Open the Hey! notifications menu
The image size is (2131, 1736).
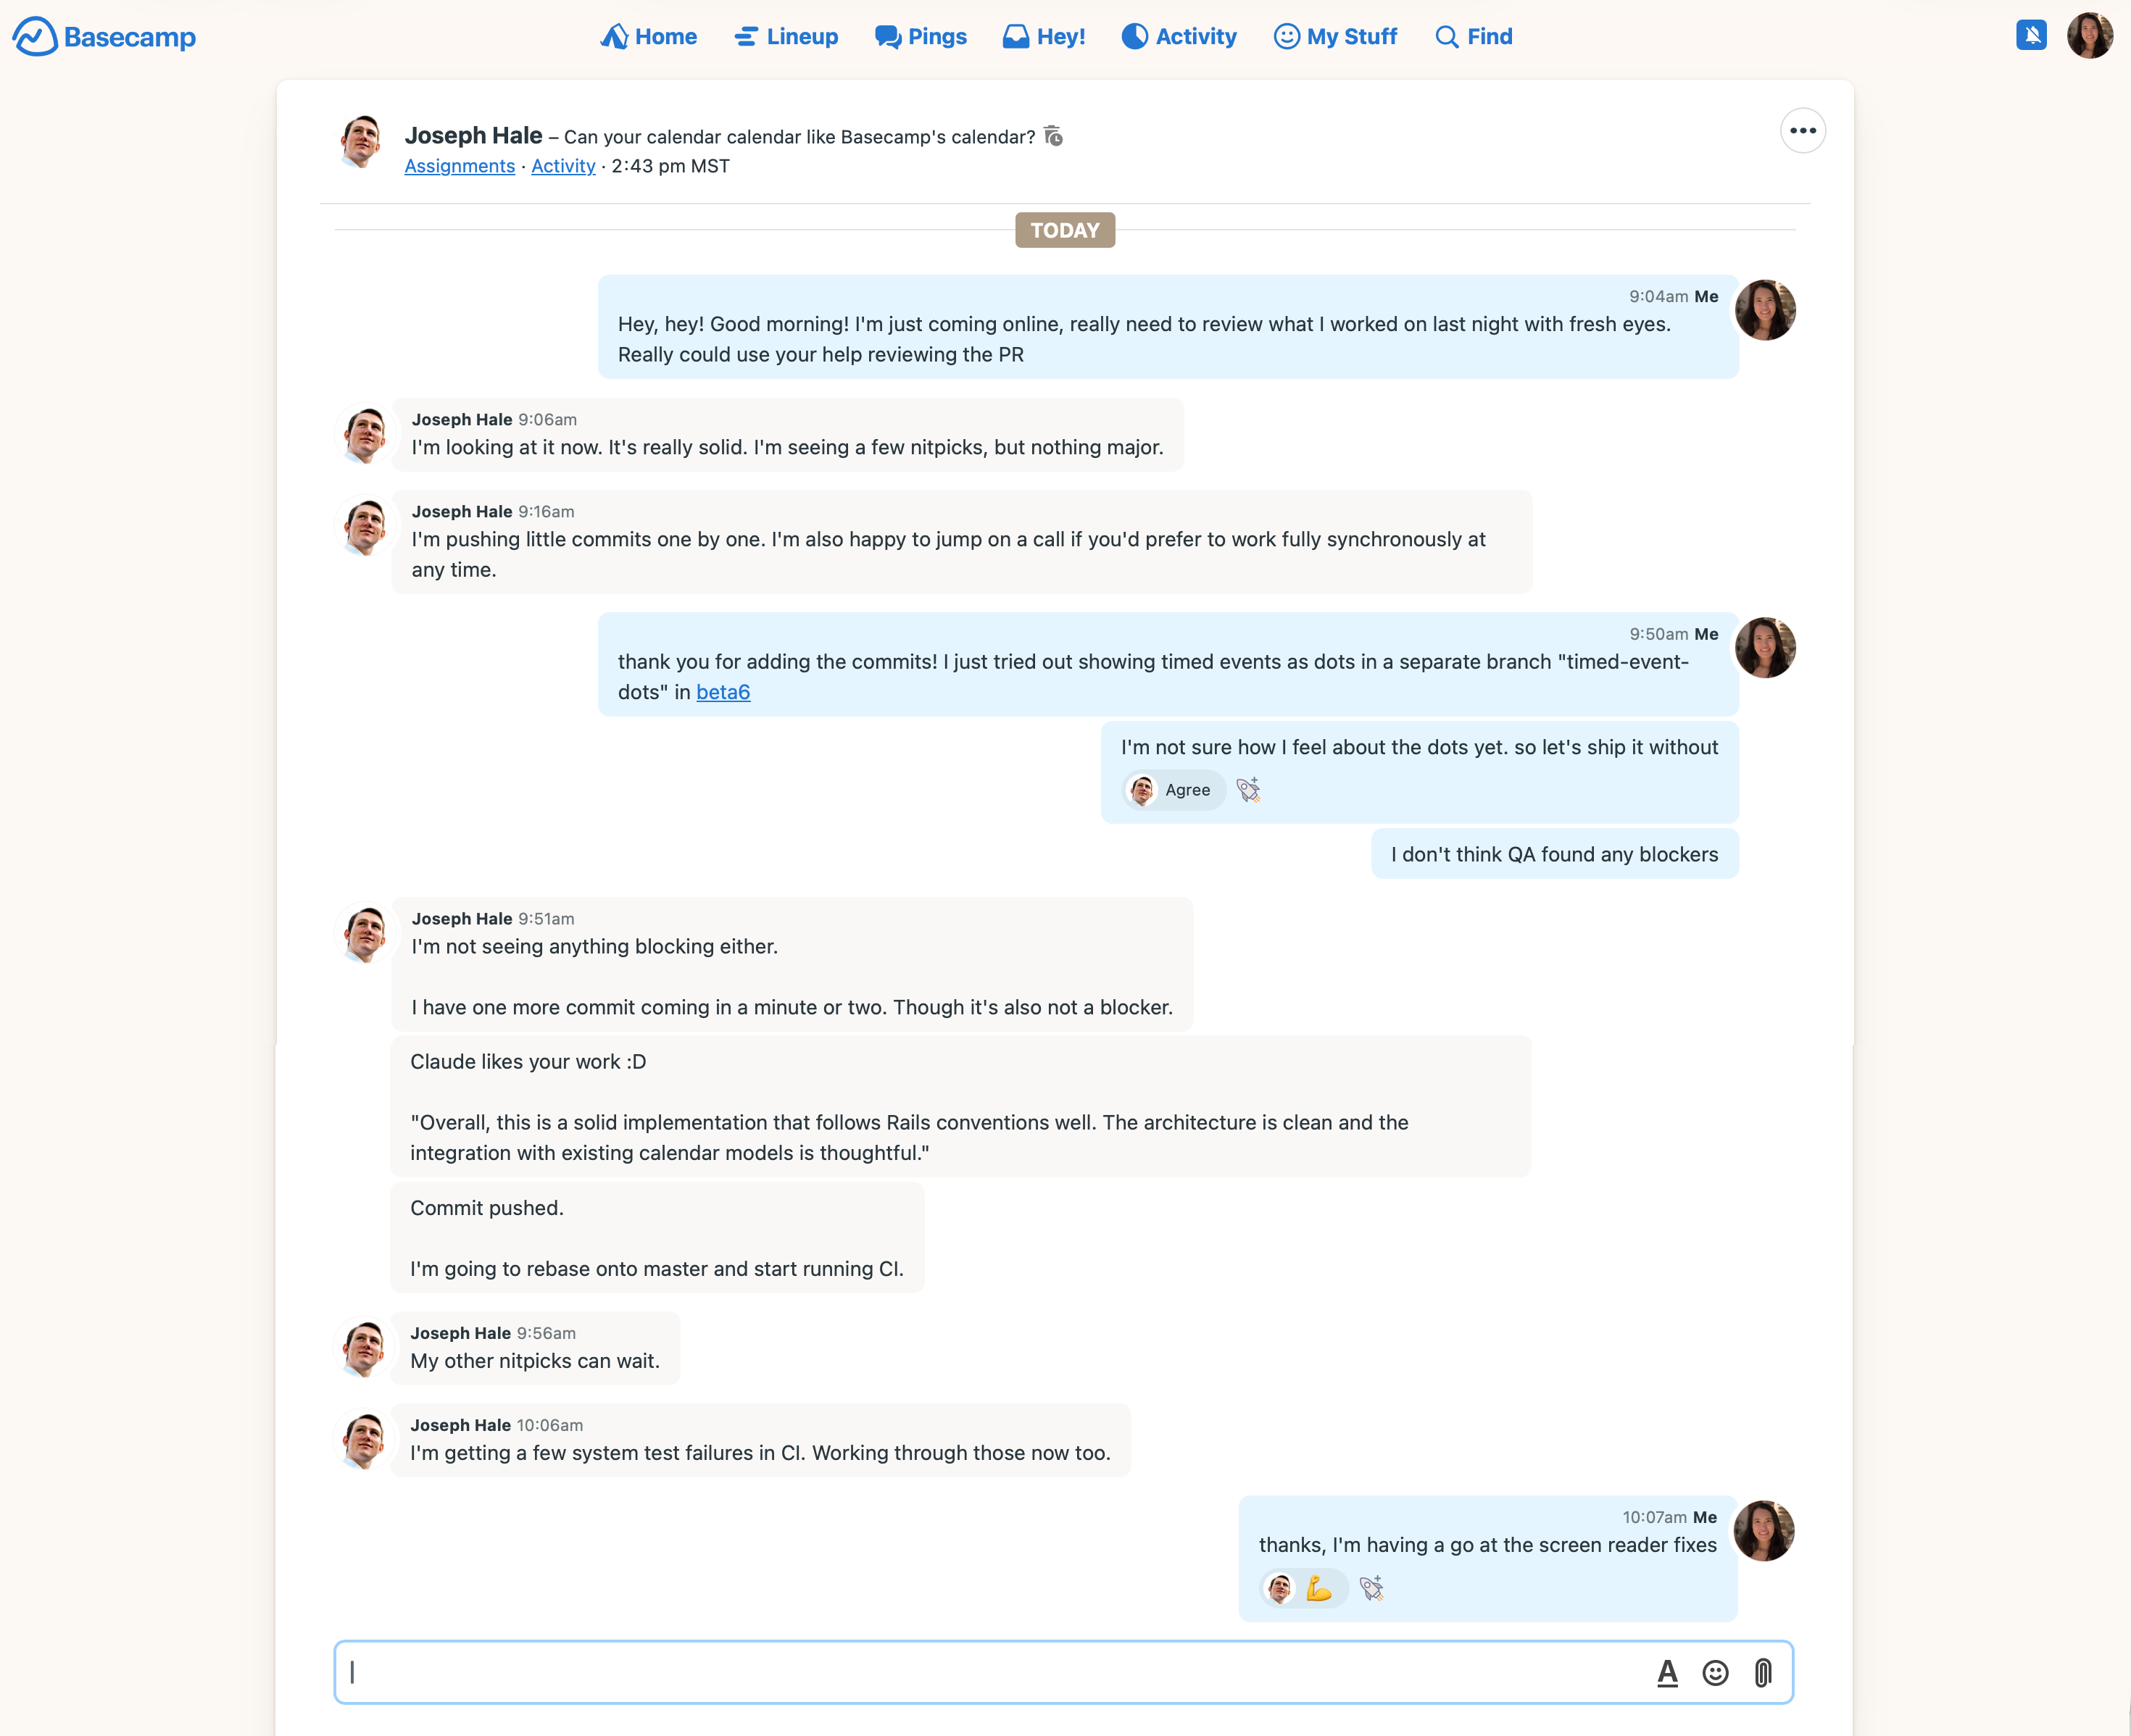coord(1044,37)
